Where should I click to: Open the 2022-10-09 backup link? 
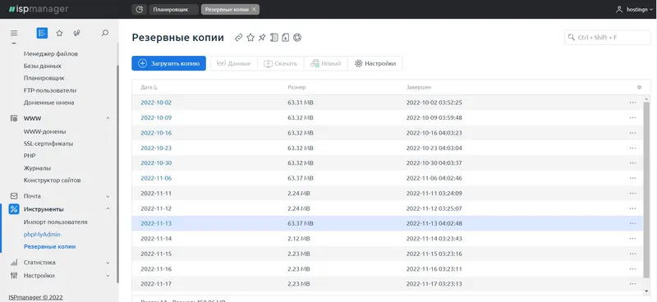156,117
